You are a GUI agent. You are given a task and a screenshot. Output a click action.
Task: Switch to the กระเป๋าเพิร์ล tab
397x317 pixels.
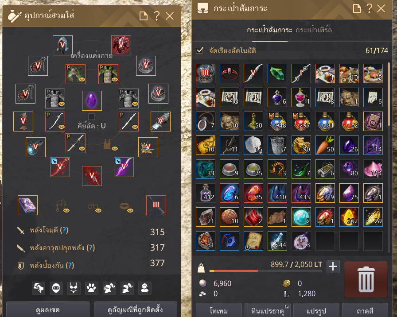(314, 30)
